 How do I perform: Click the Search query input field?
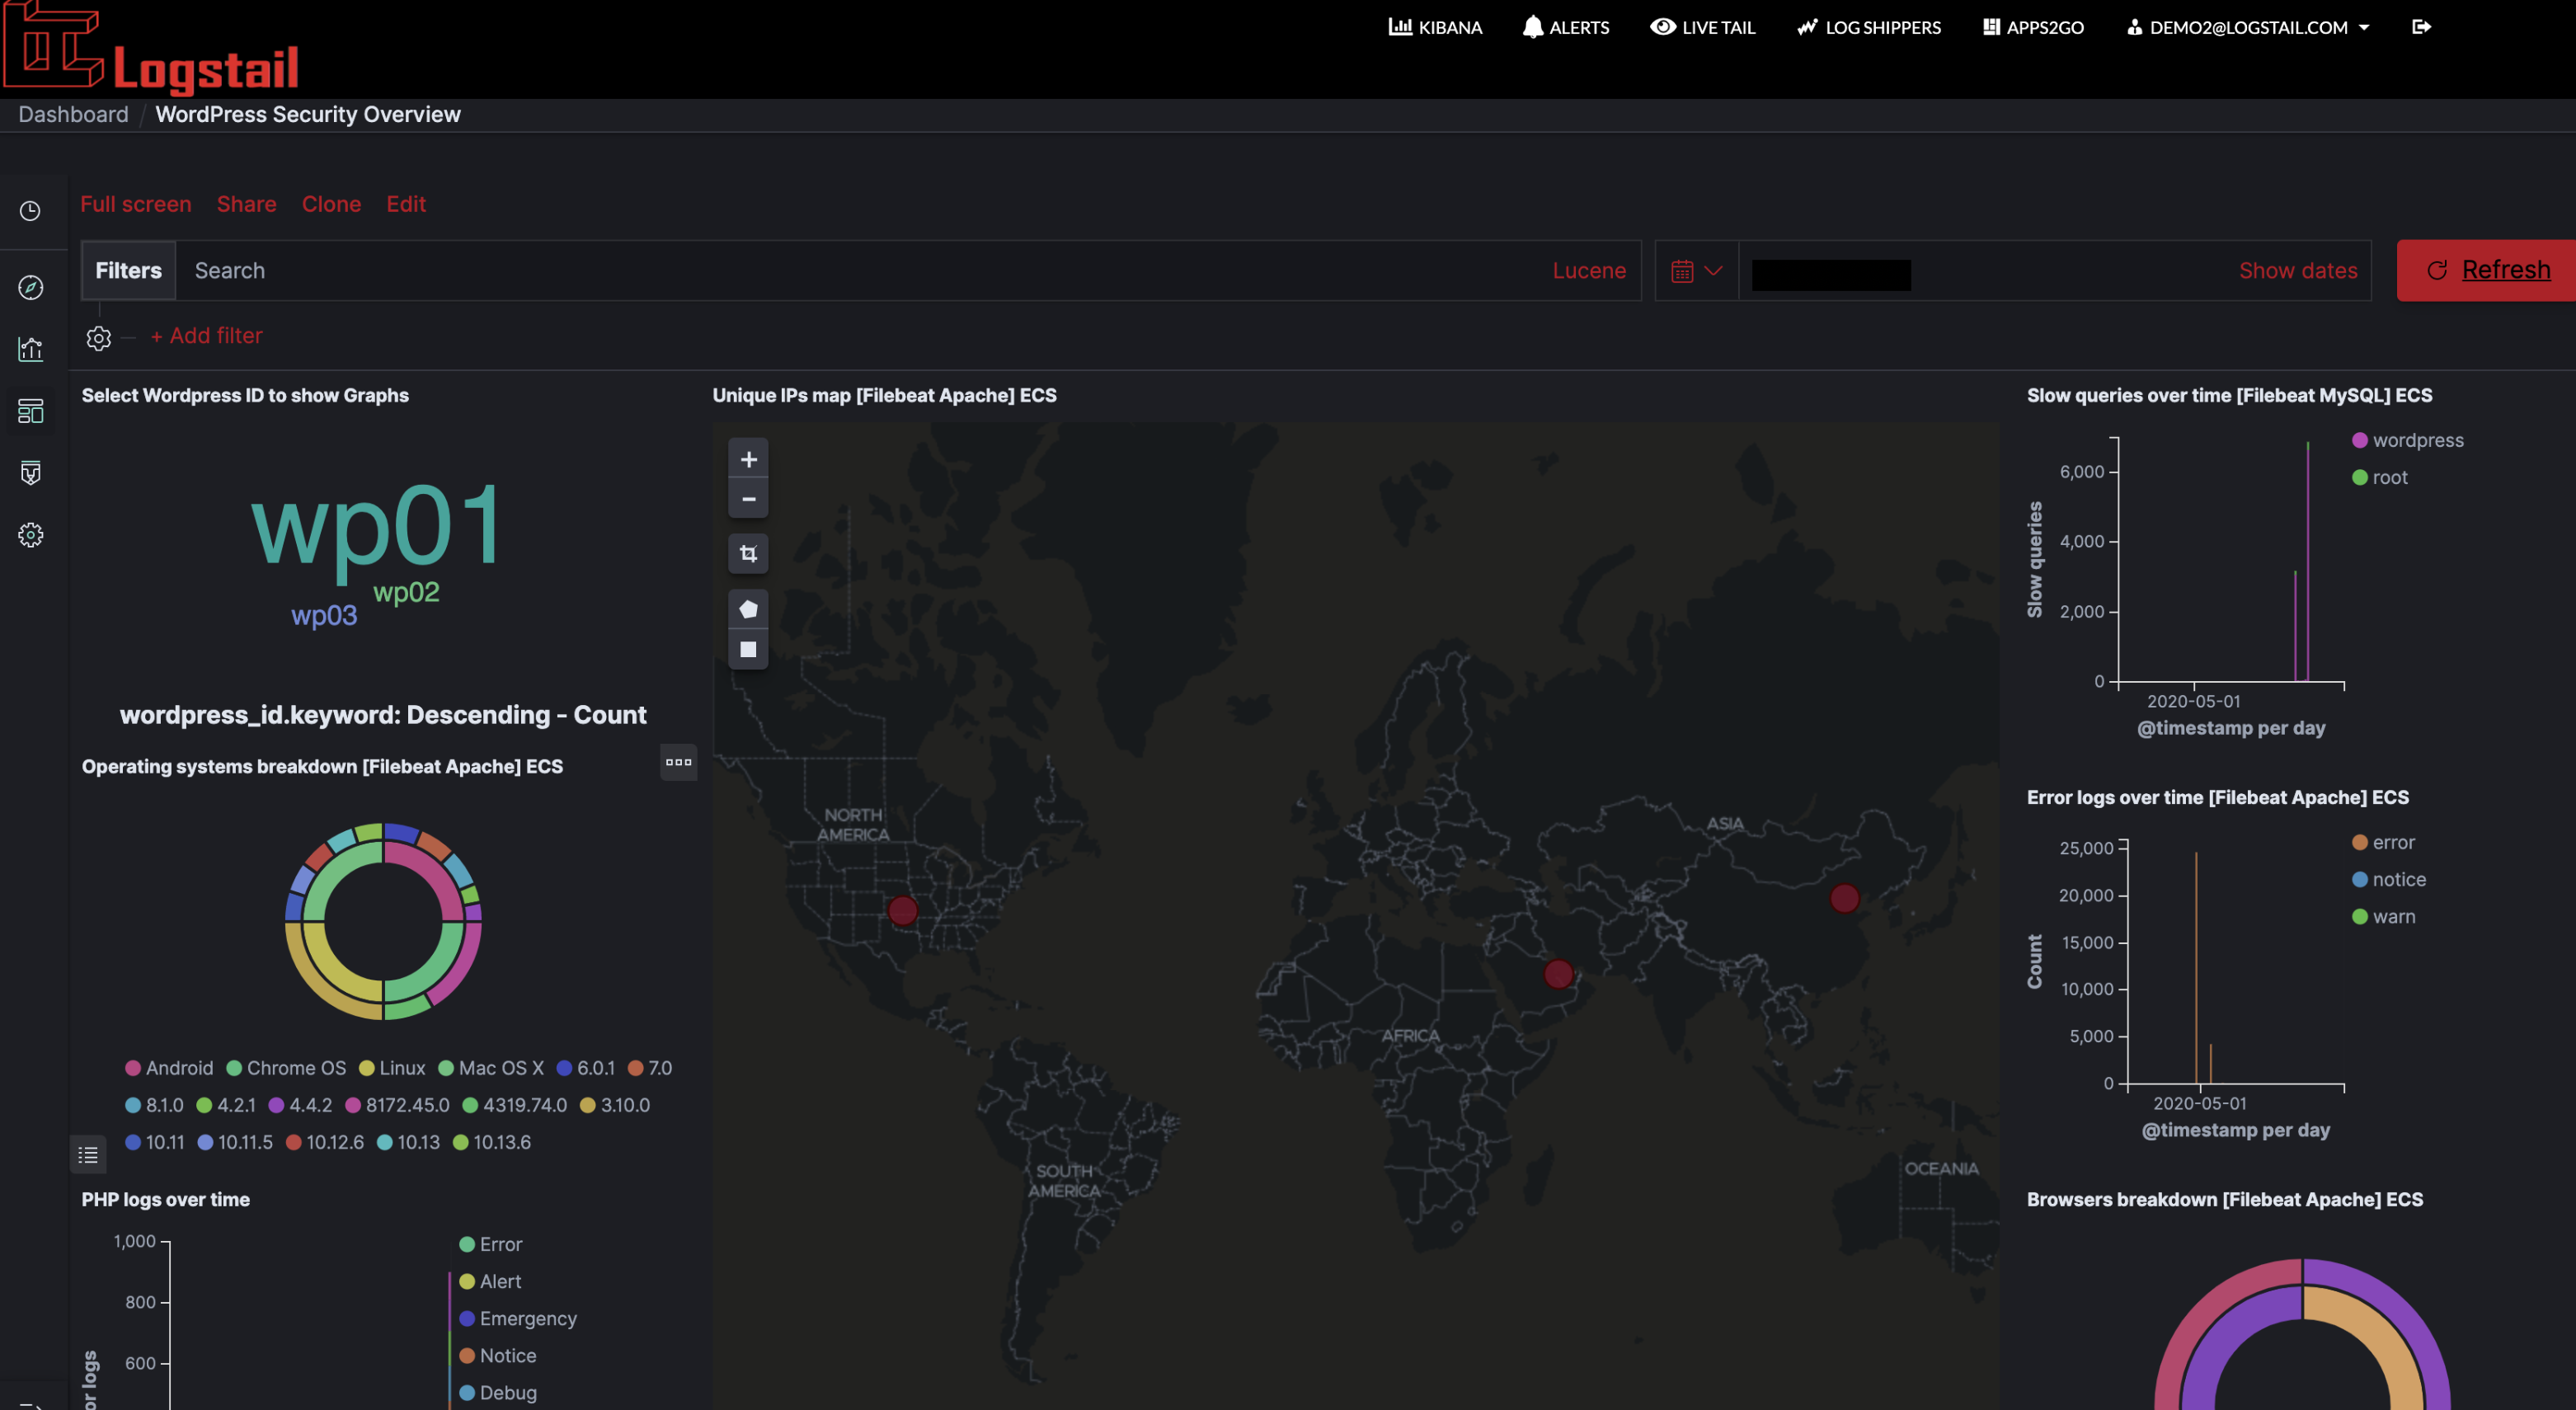click(x=860, y=271)
